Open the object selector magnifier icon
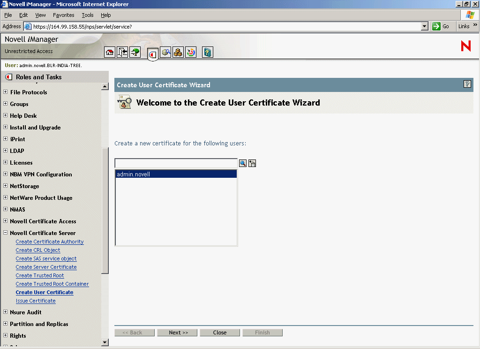Screen dimensions: 480x349 point(243,163)
